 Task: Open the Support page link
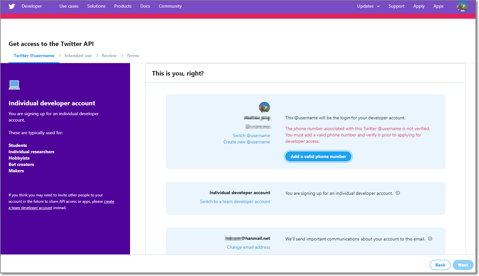397,6
